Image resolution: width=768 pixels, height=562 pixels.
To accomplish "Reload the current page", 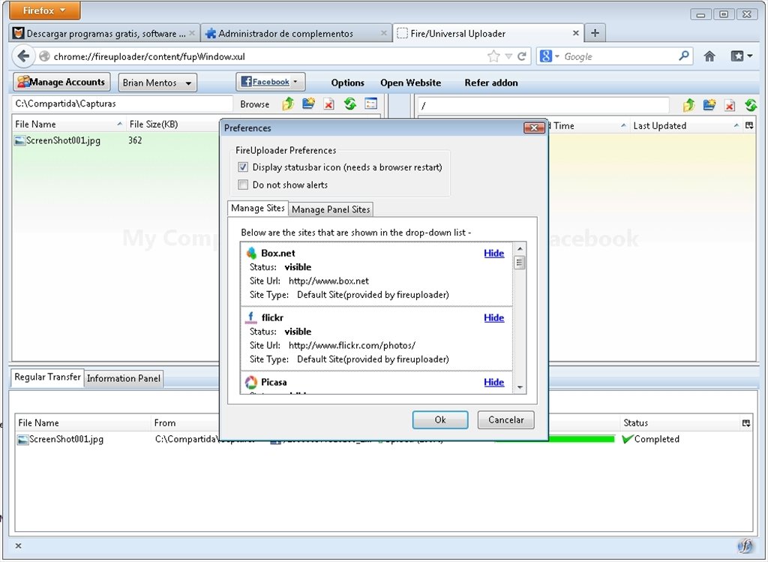I will click(522, 56).
